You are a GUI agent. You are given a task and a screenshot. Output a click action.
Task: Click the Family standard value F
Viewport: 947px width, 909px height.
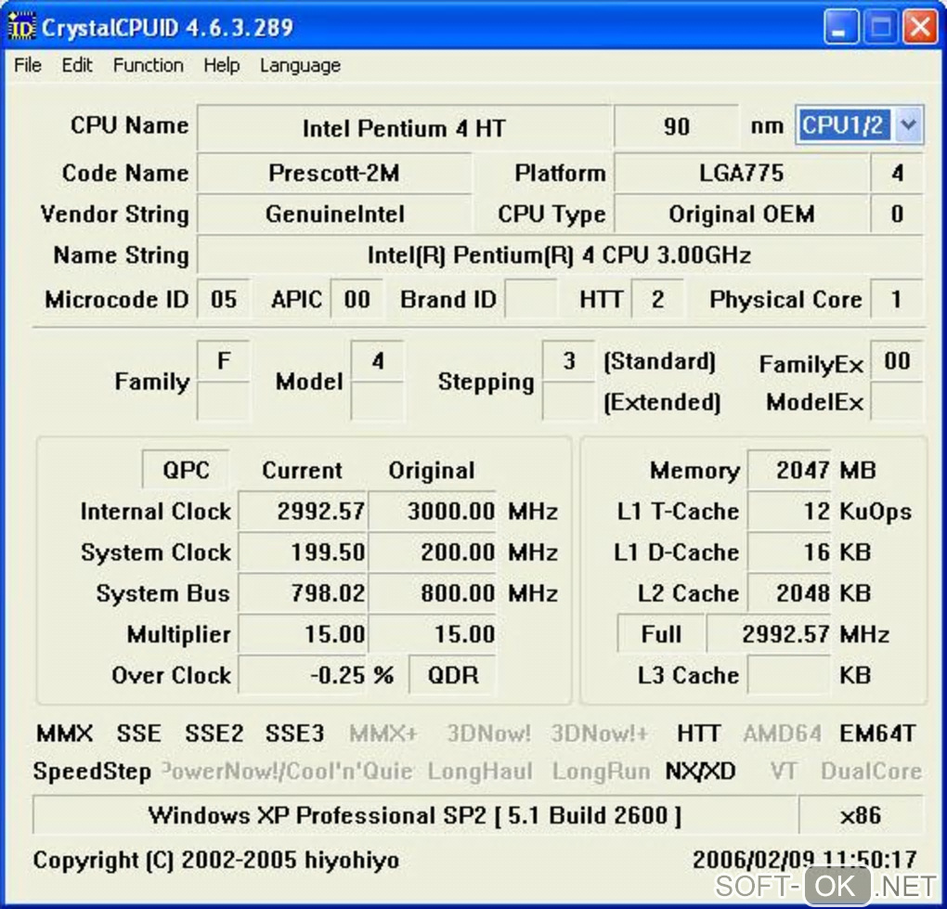(224, 361)
